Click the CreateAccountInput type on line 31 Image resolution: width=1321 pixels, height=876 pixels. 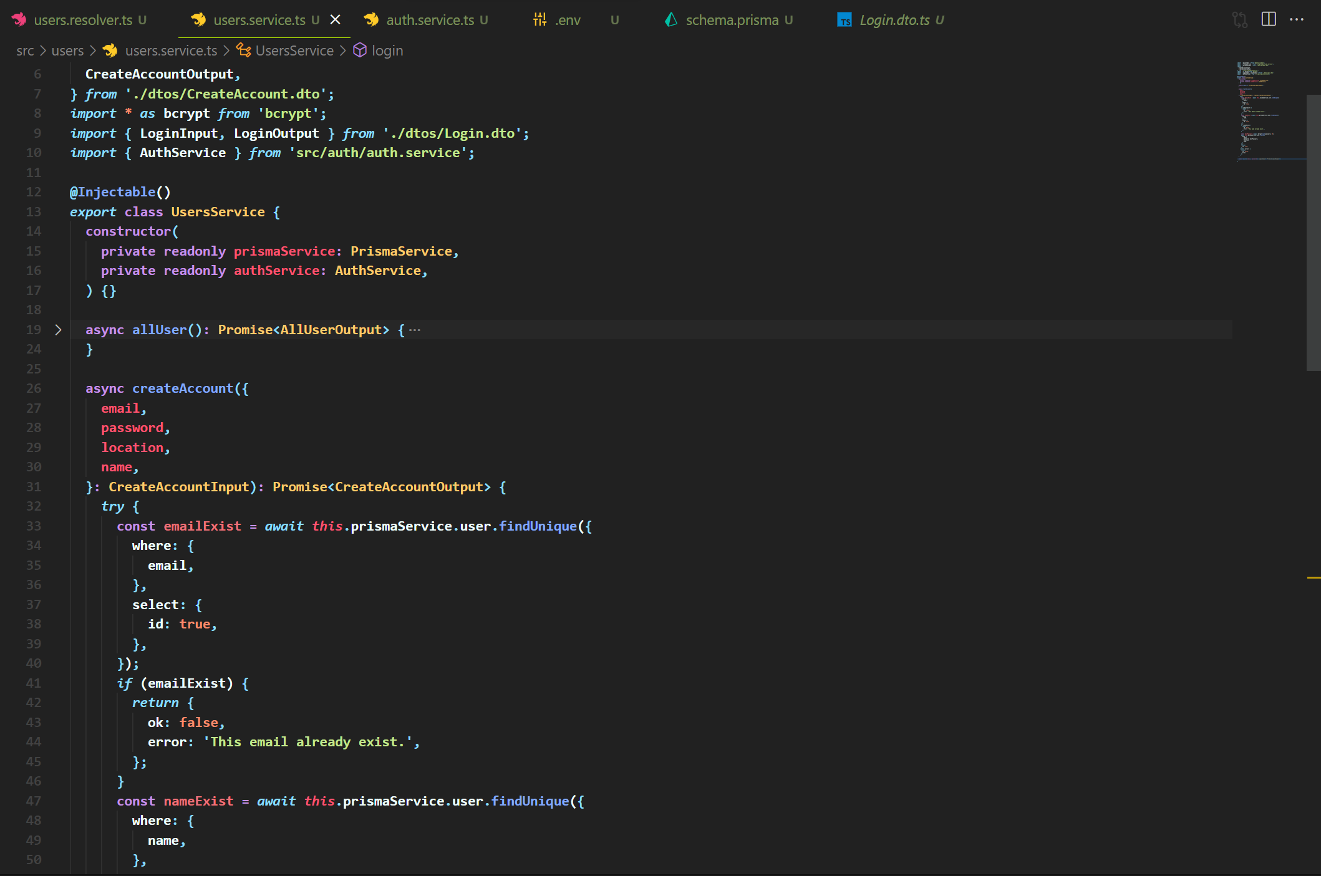point(179,487)
